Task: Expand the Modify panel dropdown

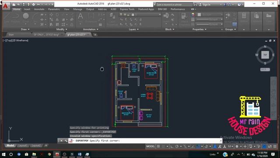Action: click(x=62, y=29)
